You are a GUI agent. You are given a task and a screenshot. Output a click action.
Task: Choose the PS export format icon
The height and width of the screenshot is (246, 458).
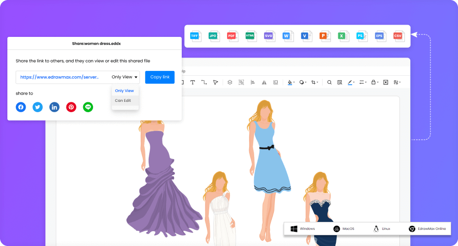click(x=362, y=36)
